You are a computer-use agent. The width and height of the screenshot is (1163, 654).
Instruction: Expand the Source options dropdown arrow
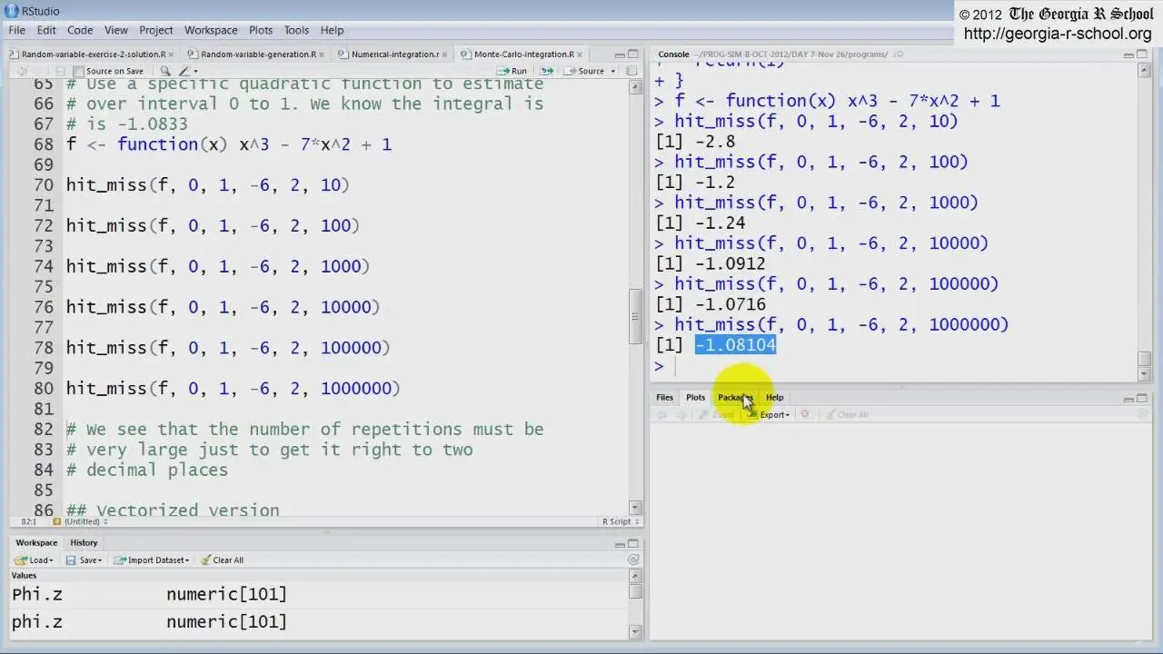click(612, 71)
